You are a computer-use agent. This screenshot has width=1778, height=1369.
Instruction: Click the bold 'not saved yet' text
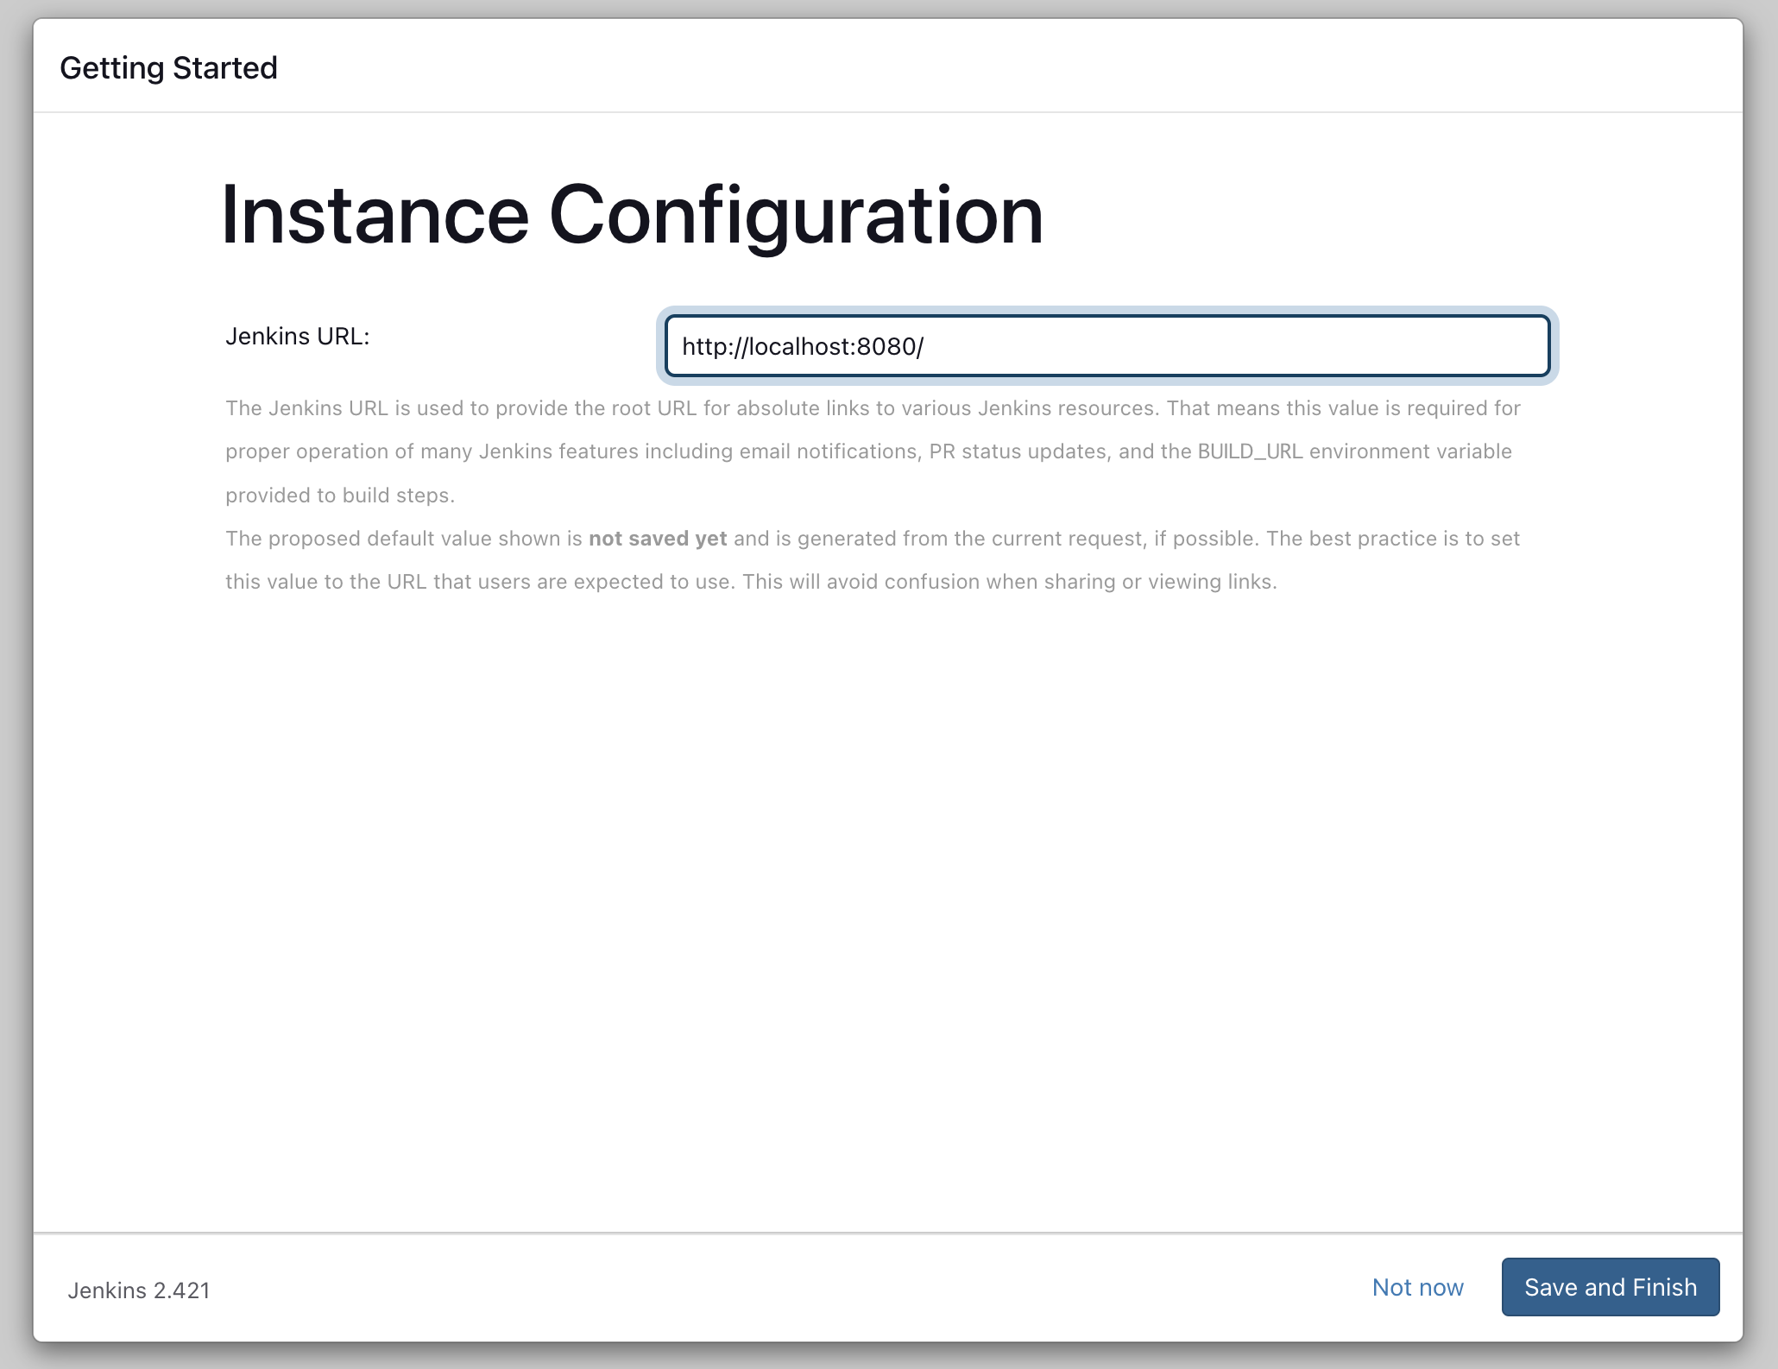pos(658,539)
